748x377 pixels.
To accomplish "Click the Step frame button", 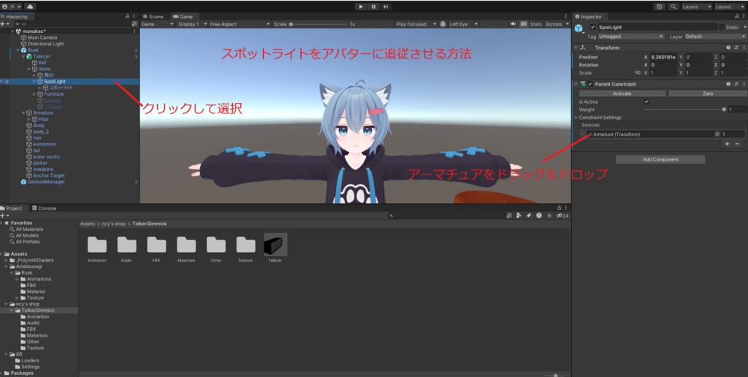I will click(x=386, y=7).
